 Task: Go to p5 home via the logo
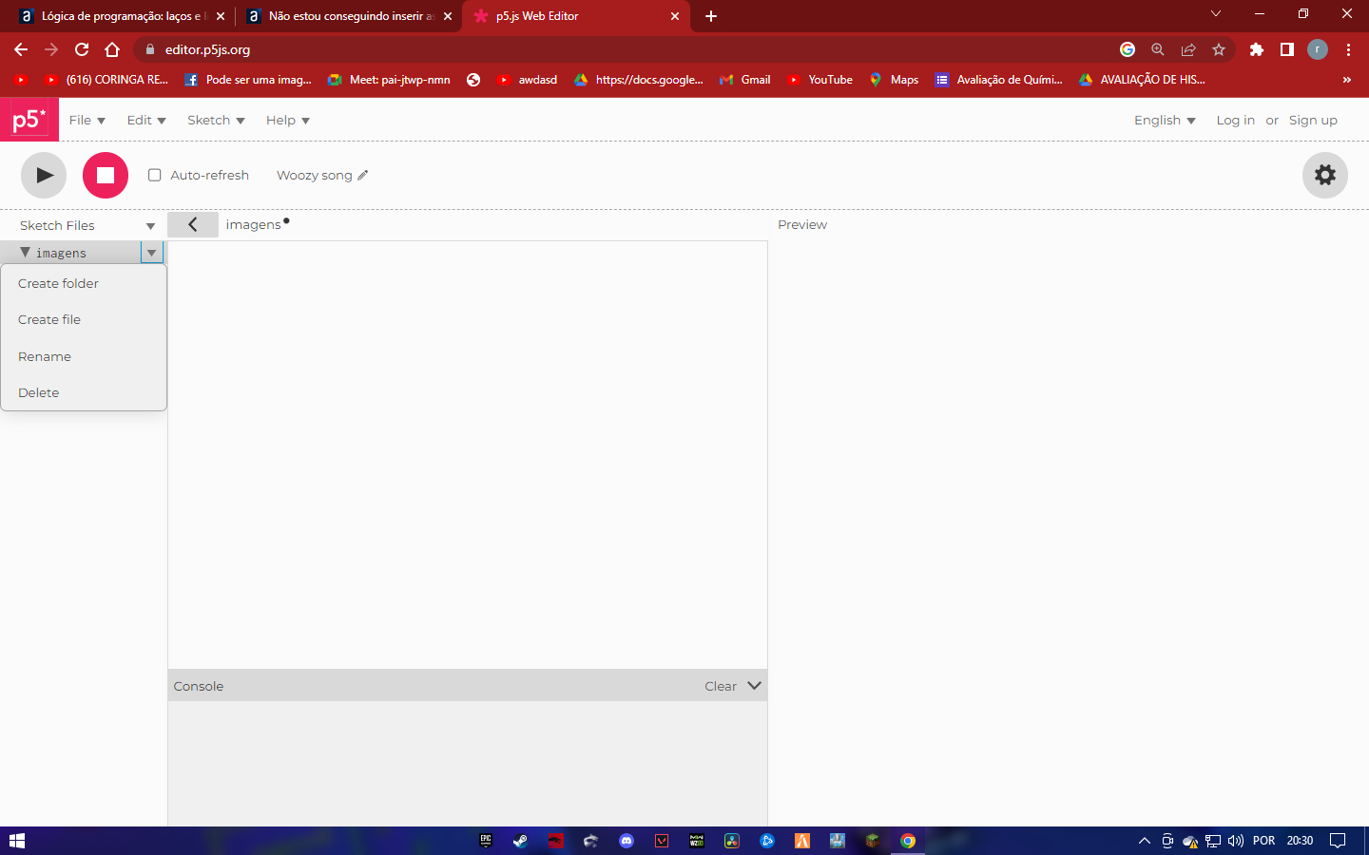coord(29,120)
